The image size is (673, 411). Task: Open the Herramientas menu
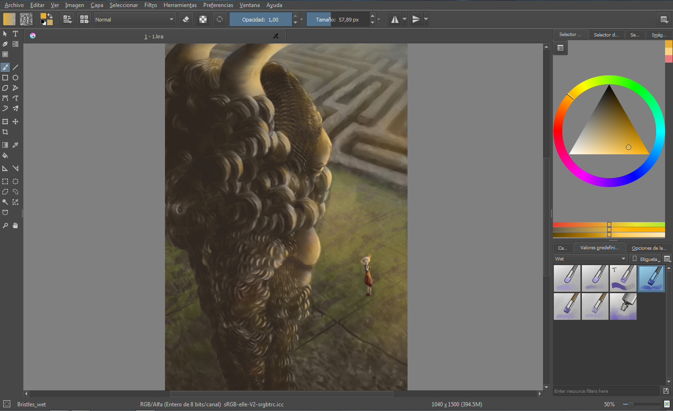click(180, 5)
